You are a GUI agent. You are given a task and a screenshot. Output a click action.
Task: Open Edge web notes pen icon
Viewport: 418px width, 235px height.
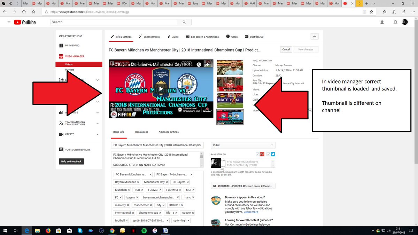[x=394, y=11]
